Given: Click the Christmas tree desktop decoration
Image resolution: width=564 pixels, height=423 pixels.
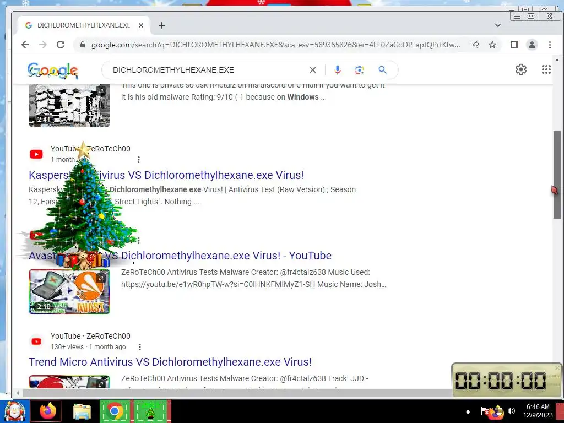Looking at the screenshot, I should (83, 207).
